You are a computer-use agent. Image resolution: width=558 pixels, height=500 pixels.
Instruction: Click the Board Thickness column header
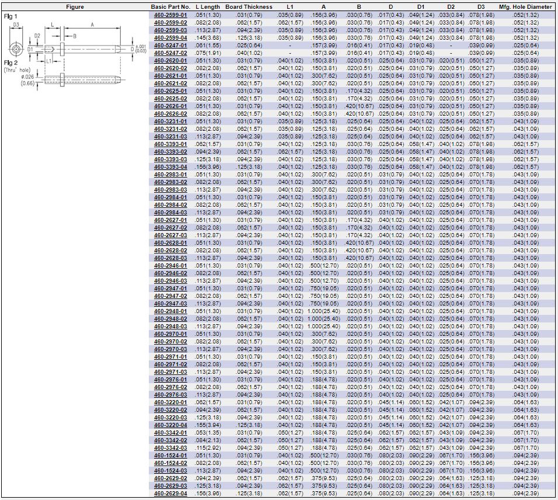249,7
